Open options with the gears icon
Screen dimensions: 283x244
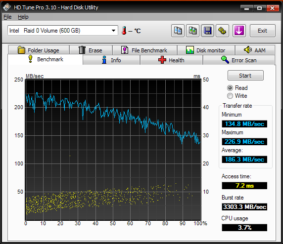[222, 31]
